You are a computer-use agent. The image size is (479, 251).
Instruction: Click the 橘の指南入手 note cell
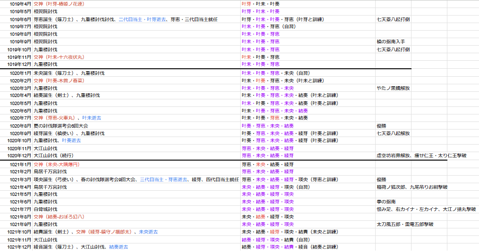pos(390,42)
